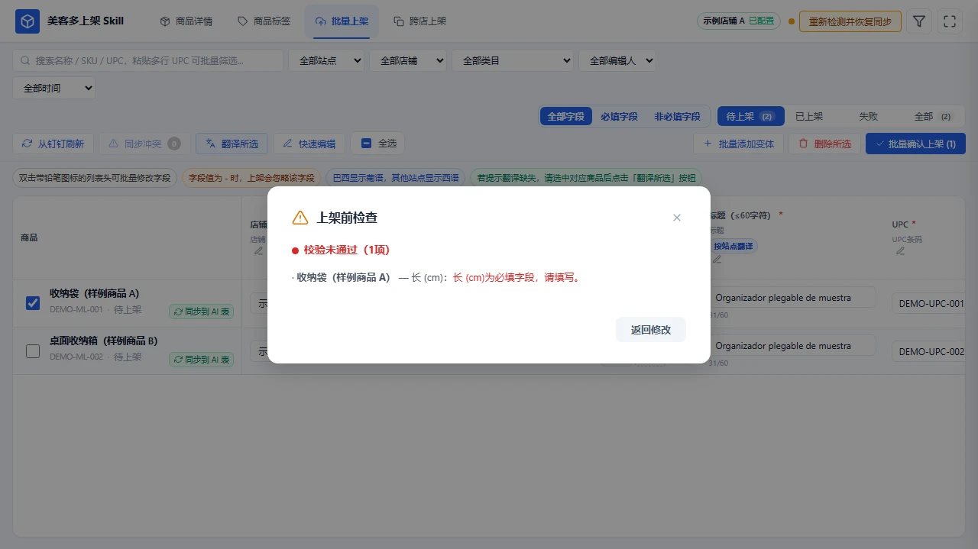Screen dimensions: 978x549
Task: Click 快速编辑 button
Action: [309, 144]
